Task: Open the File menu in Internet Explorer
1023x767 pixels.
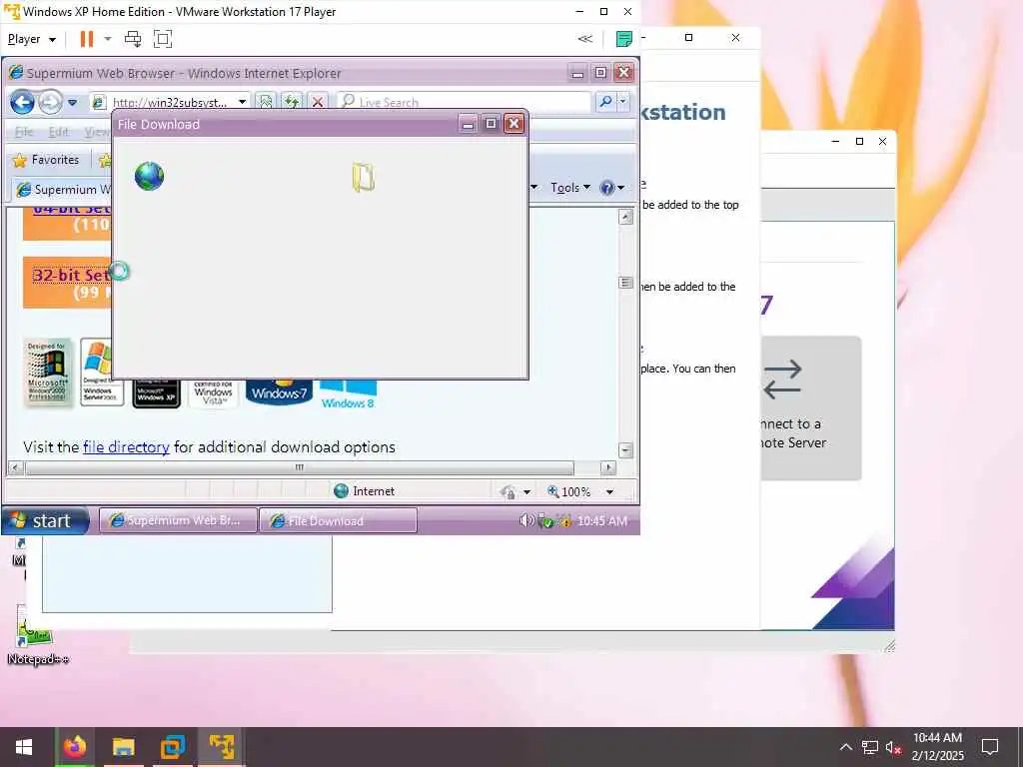Action: [24, 132]
